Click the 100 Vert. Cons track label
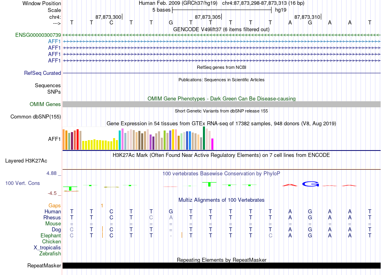The image size is (381, 275). pos(22,183)
